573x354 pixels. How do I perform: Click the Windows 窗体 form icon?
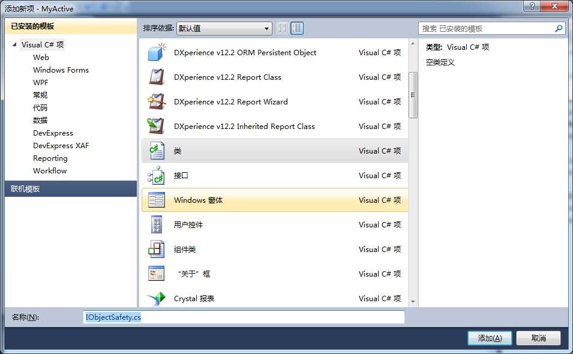coord(157,200)
